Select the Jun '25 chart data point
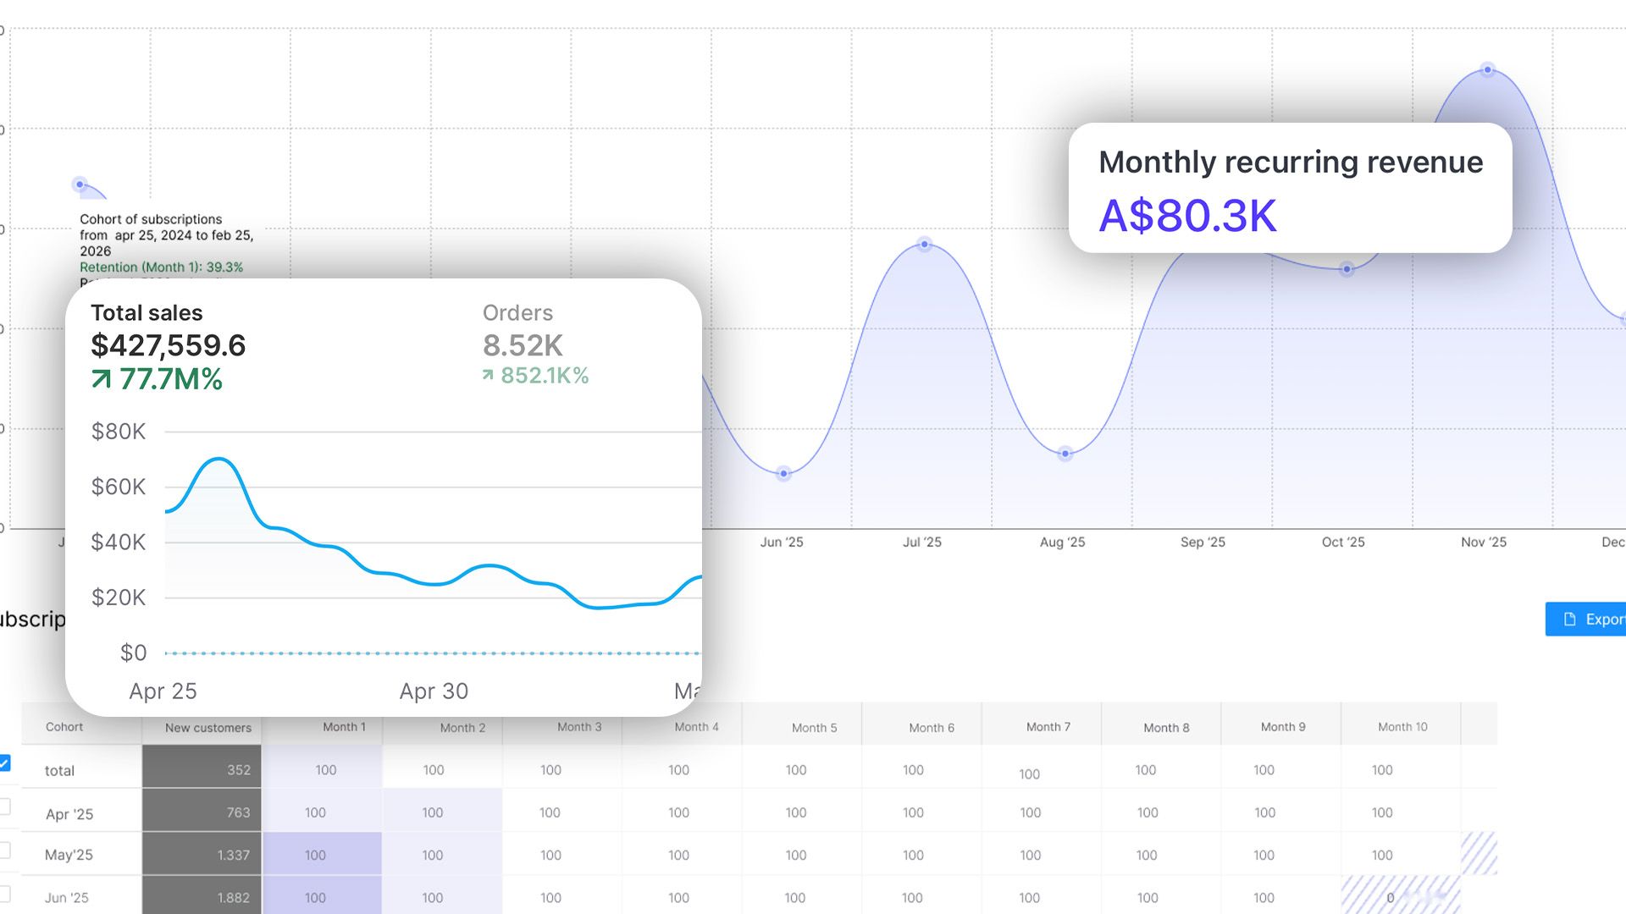 [x=783, y=473]
